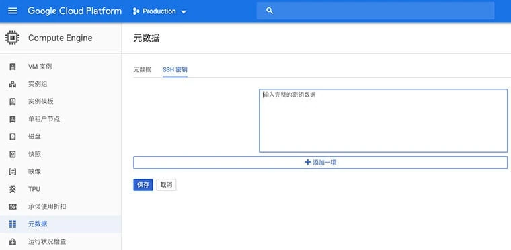Click the 单租户节点 sidebar icon

[x=13, y=120]
